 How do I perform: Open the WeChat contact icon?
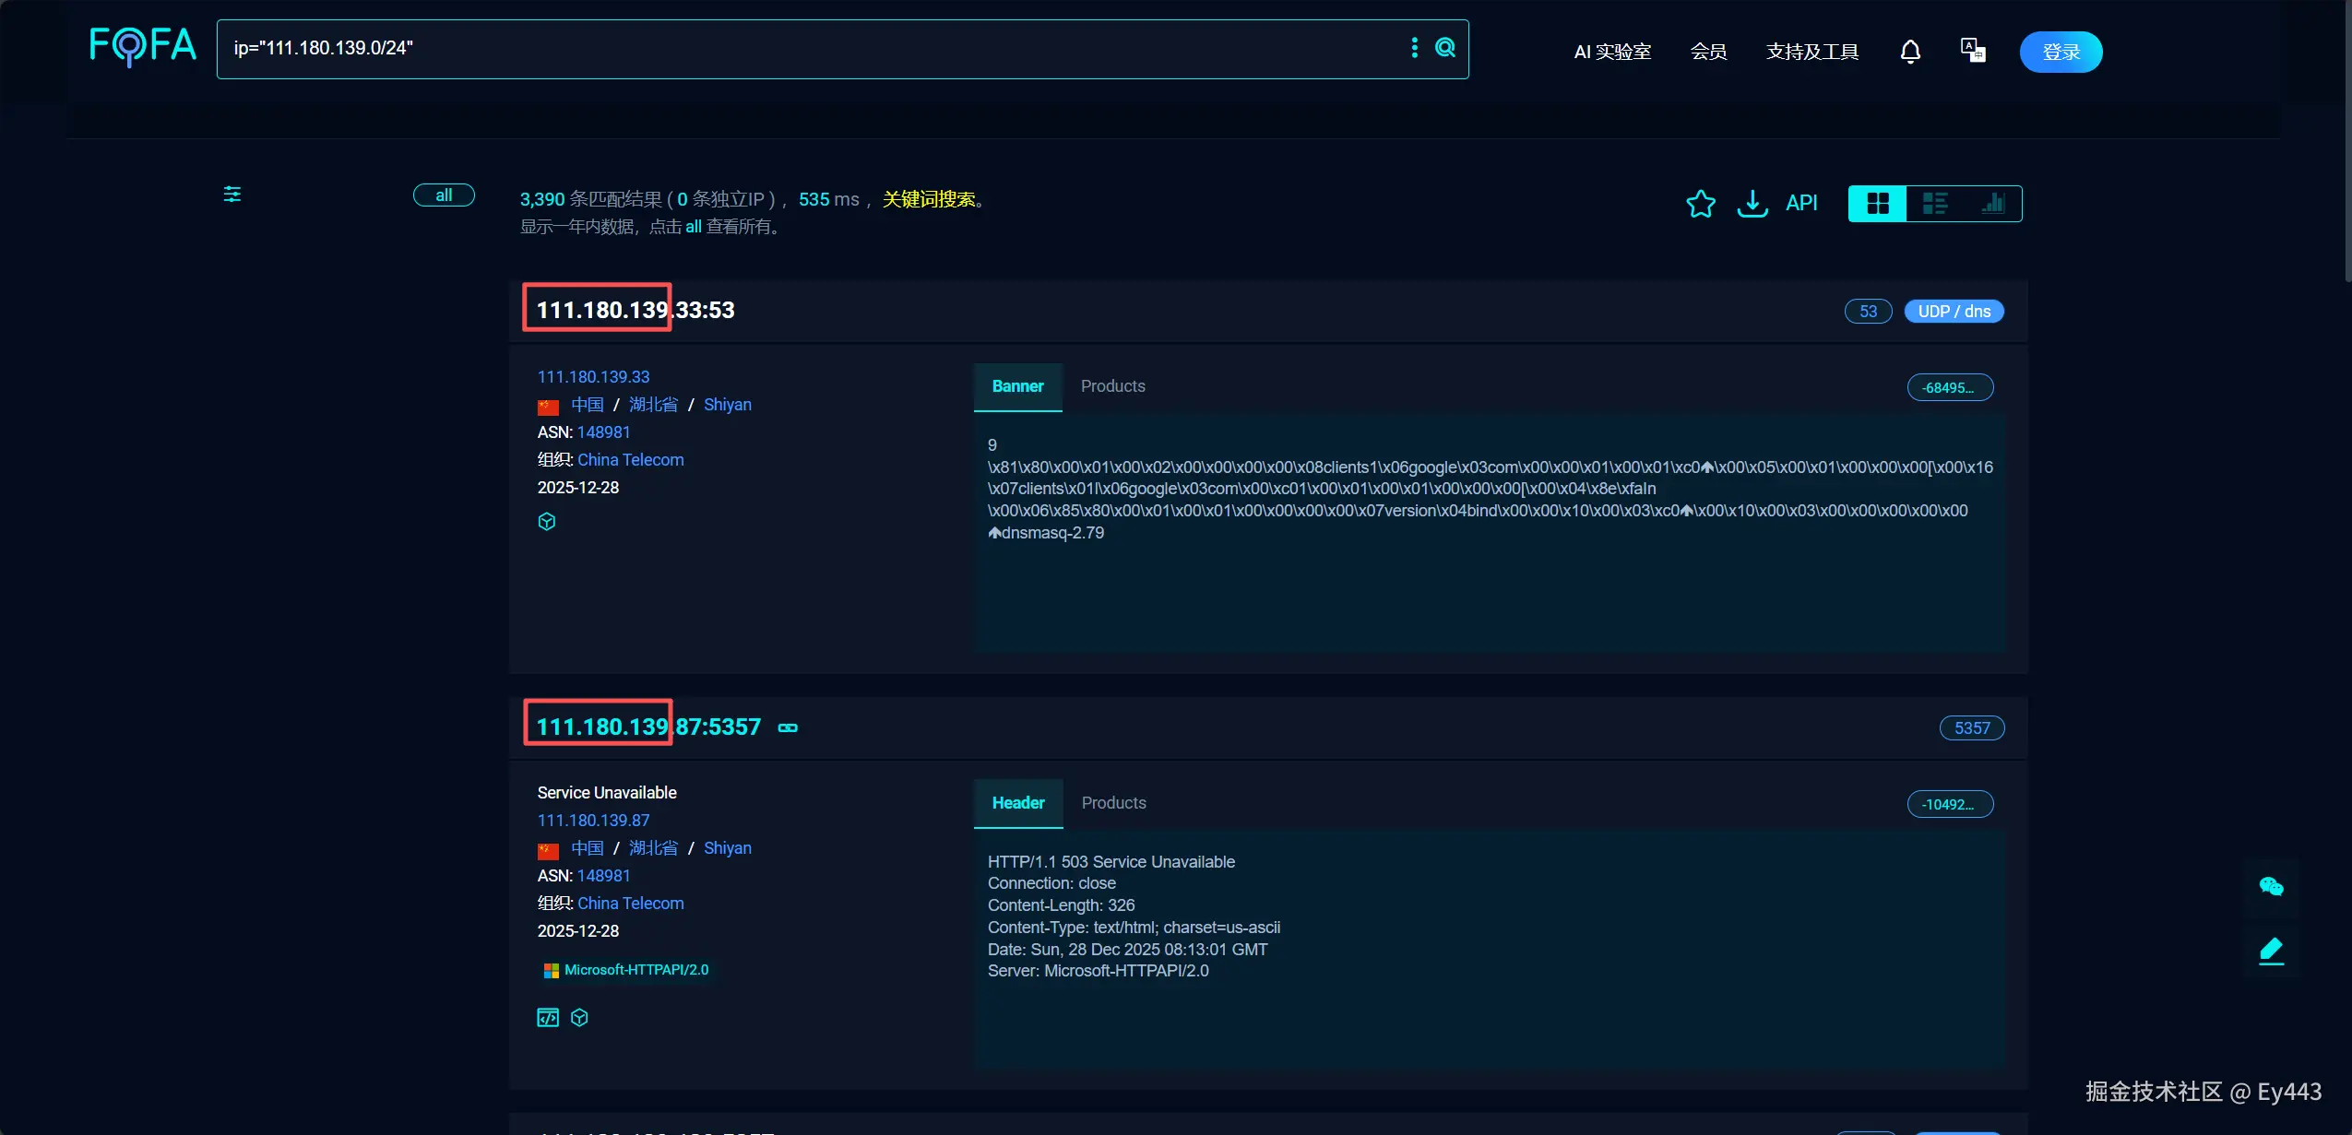click(2271, 887)
